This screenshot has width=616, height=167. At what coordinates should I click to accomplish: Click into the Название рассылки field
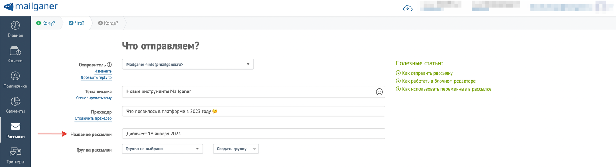253,134
